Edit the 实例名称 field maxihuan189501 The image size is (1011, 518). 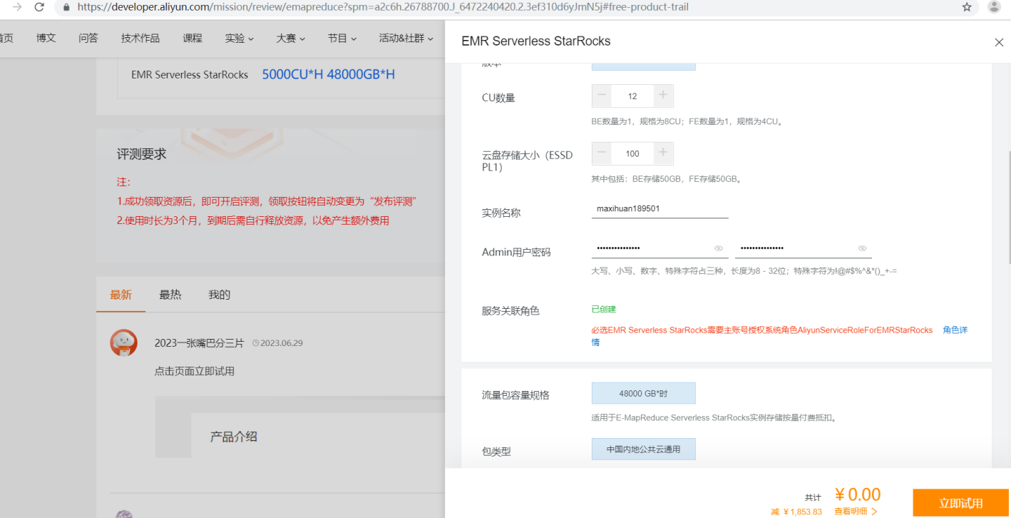660,209
